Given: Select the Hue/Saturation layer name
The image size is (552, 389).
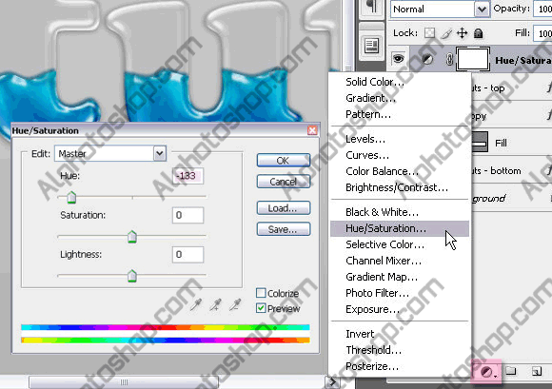Looking at the screenshot, I should pyautogui.click(x=523, y=61).
